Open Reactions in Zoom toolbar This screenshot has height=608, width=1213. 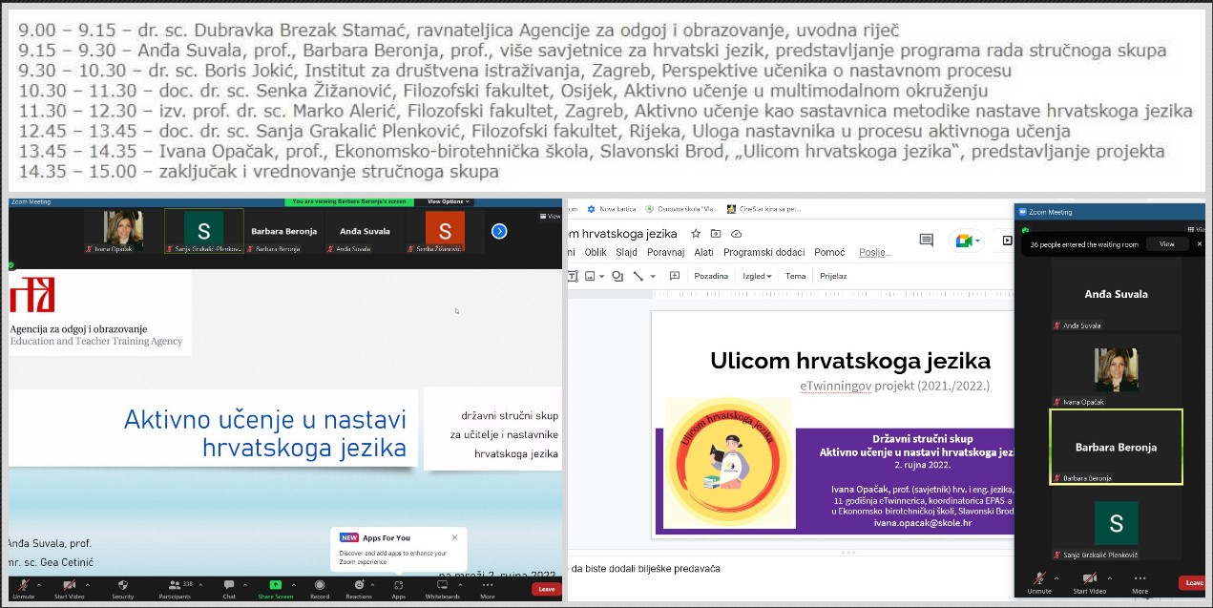pos(359,588)
